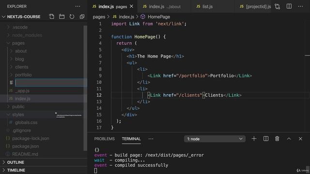Expand the public folder
Image resolution: width=310 pixels, height=174 pixels.
pos(8,106)
